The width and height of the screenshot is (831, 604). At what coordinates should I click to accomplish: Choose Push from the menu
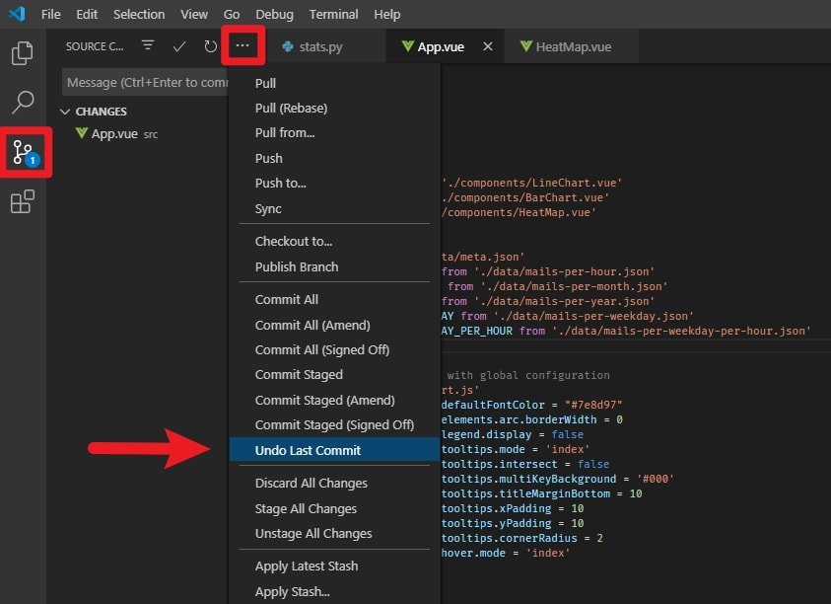click(x=268, y=158)
